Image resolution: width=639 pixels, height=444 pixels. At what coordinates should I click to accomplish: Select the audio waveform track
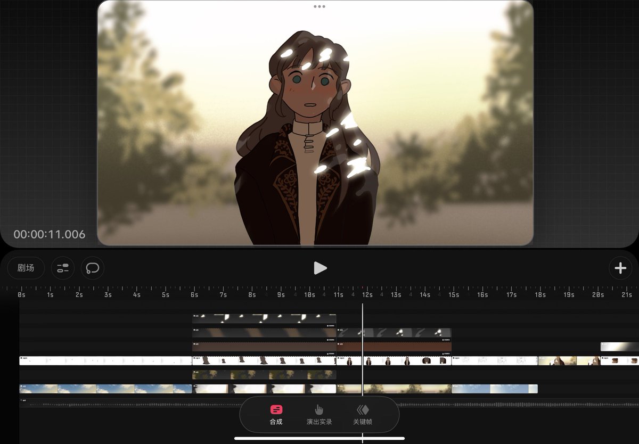pyautogui.click(x=329, y=403)
